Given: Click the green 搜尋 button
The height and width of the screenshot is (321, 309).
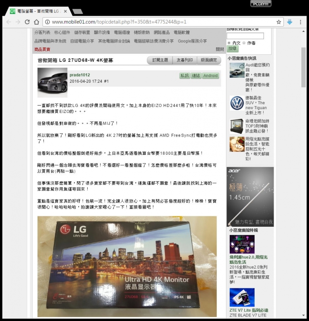Looking at the screenshot, I should [x=233, y=48].
